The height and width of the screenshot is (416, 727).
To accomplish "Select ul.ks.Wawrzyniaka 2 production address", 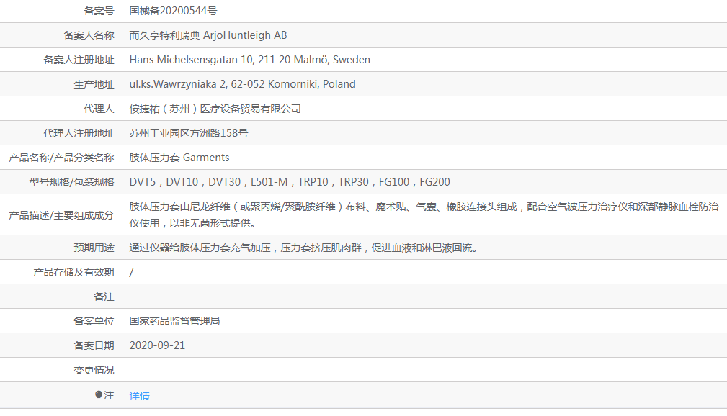I will point(242,84).
